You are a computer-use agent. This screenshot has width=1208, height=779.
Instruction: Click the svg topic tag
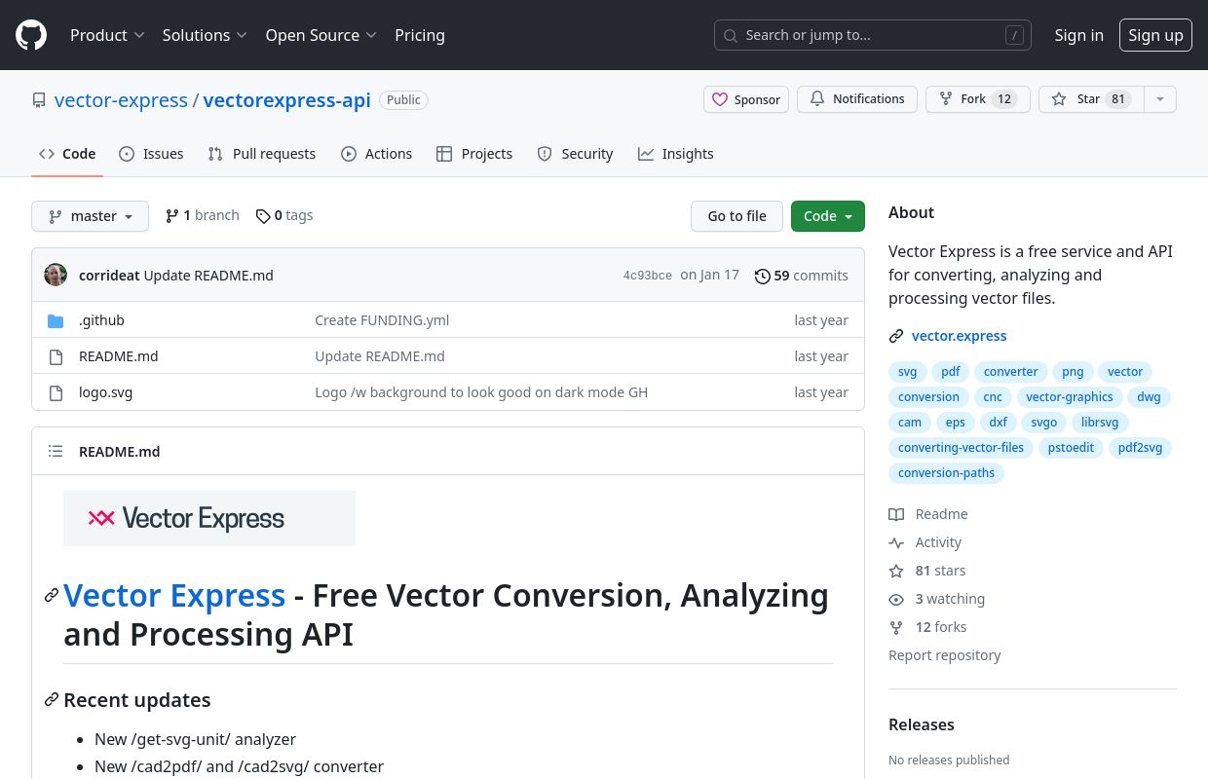[x=907, y=372]
